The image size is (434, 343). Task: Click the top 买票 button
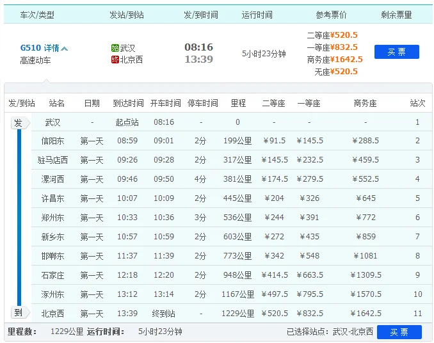point(397,52)
